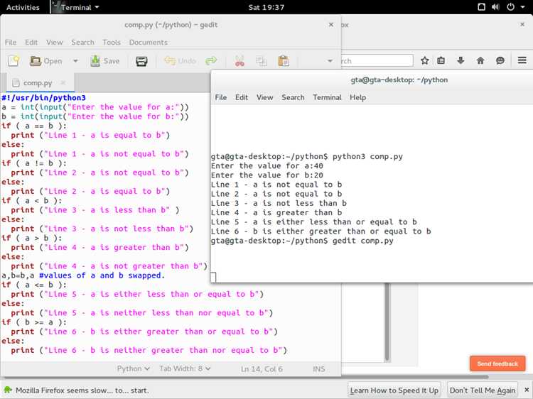
Task: Open the Firefox hamburger menu
Action: point(522,60)
